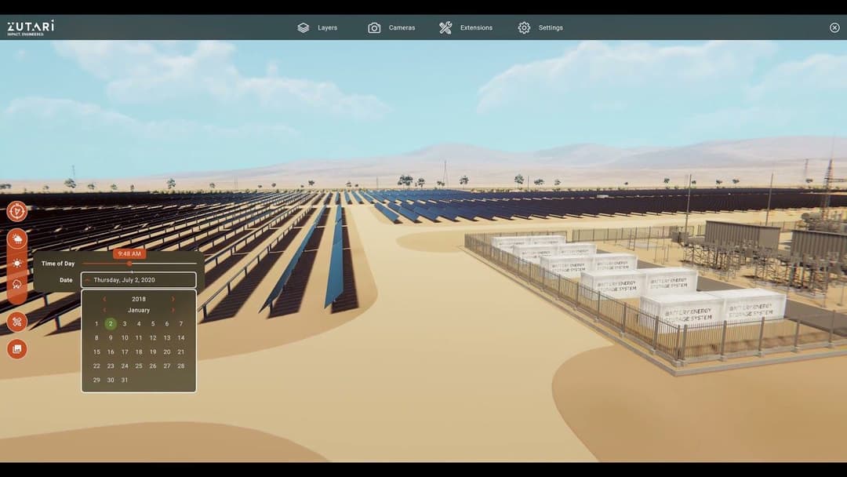Click the Thursday, July 2, 2020 date field

140,279
